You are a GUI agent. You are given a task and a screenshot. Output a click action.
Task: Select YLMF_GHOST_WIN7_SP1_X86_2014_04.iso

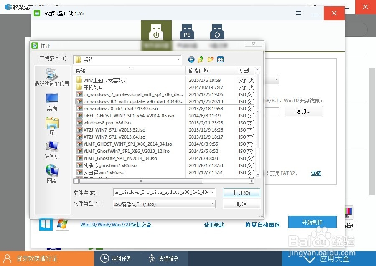point(127,144)
